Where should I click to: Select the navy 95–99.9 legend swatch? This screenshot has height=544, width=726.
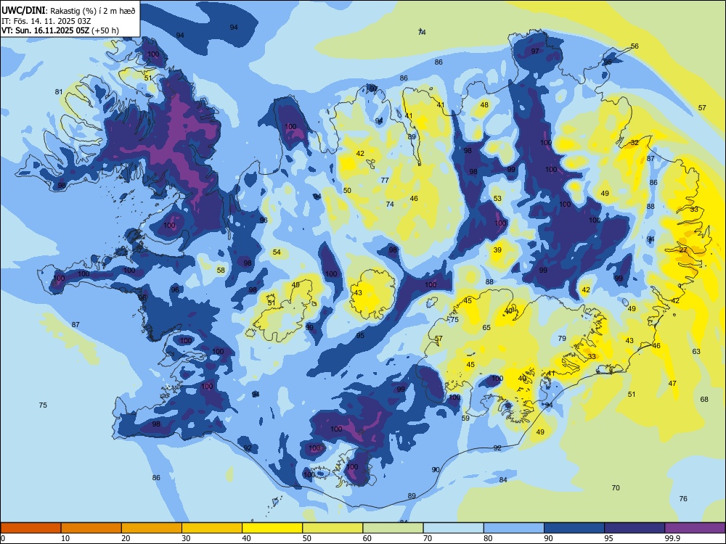click(635, 528)
